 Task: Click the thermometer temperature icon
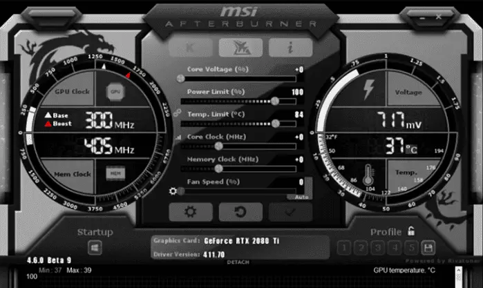368,175
